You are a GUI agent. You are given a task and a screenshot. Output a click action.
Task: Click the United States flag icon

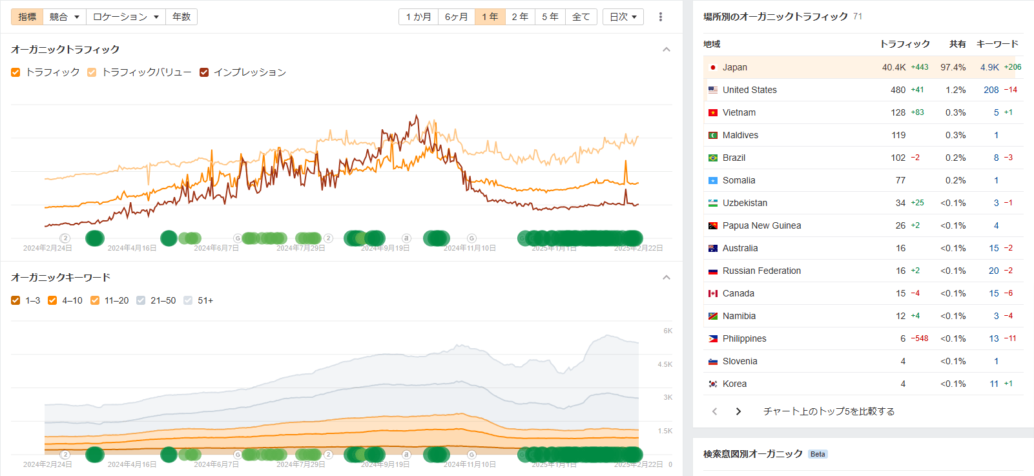[x=713, y=90]
